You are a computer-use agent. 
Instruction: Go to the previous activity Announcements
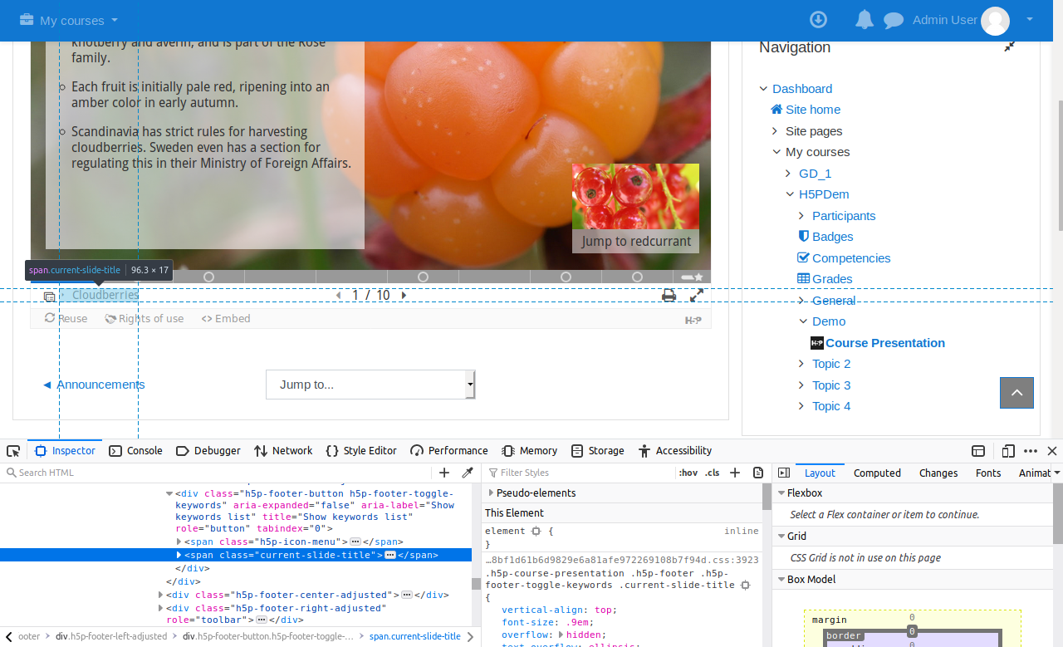(94, 385)
